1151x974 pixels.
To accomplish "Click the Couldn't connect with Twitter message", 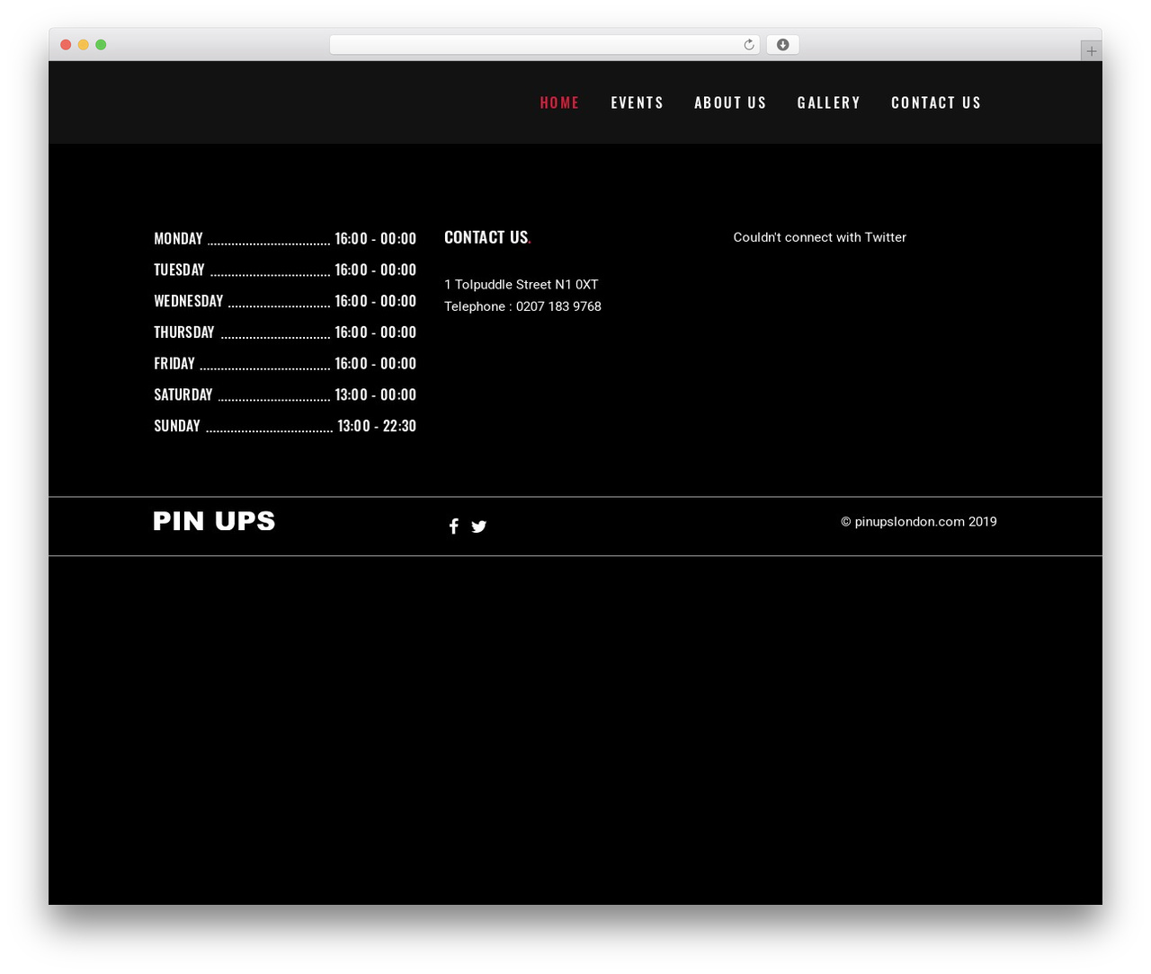I will pyautogui.click(x=820, y=237).
